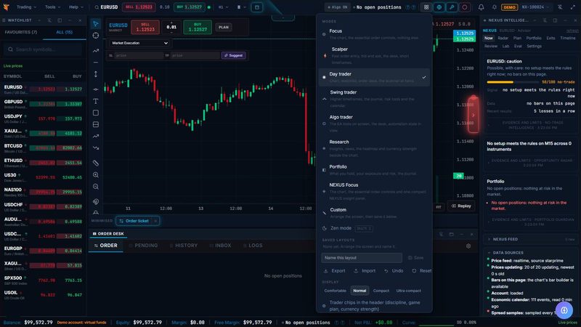Viewport: 581px width, 327px height.
Task: Click the 50/100 no-trade score bar
Action: tap(513, 82)
